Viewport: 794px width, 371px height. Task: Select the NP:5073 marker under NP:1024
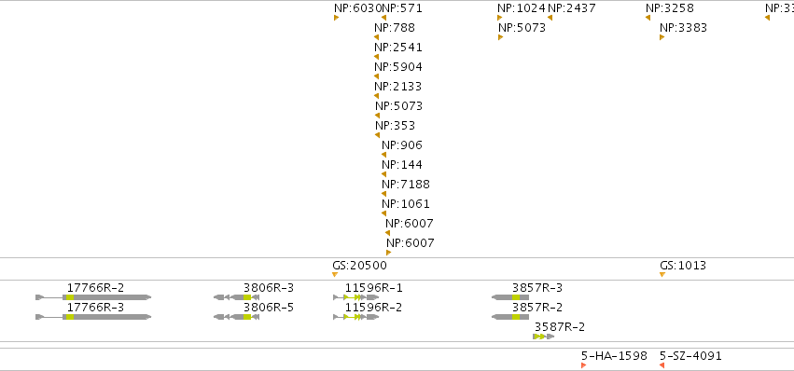tap(500, 37)
